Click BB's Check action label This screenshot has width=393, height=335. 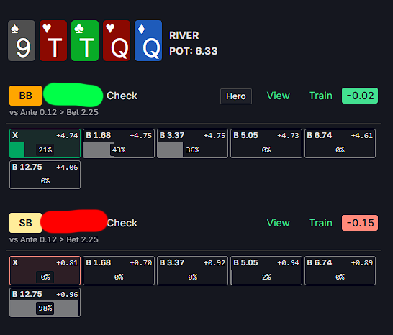point(122,96)
